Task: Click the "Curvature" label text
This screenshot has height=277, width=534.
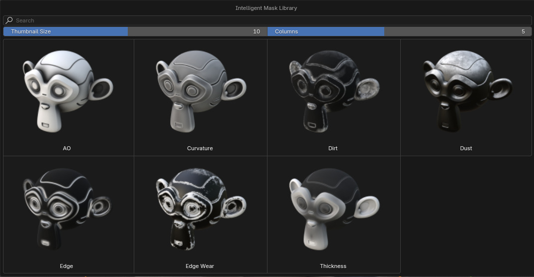Action: (200, 148)
